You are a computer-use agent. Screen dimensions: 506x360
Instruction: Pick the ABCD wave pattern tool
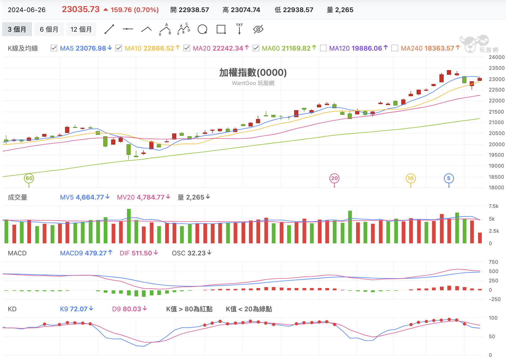click(184, 29)
